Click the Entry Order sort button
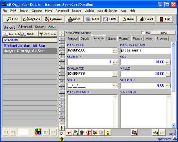The width and height of the screenshot is (178, 142). (11, 34)
